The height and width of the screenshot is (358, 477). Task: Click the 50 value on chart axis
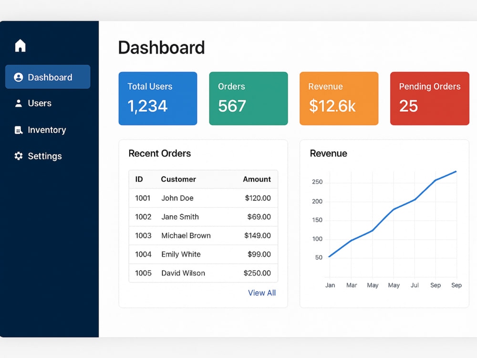coord(319,258)
